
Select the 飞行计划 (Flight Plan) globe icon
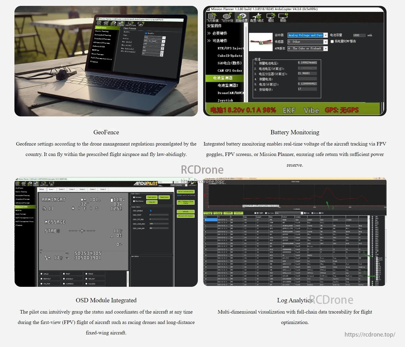click(x=227, y=17)
